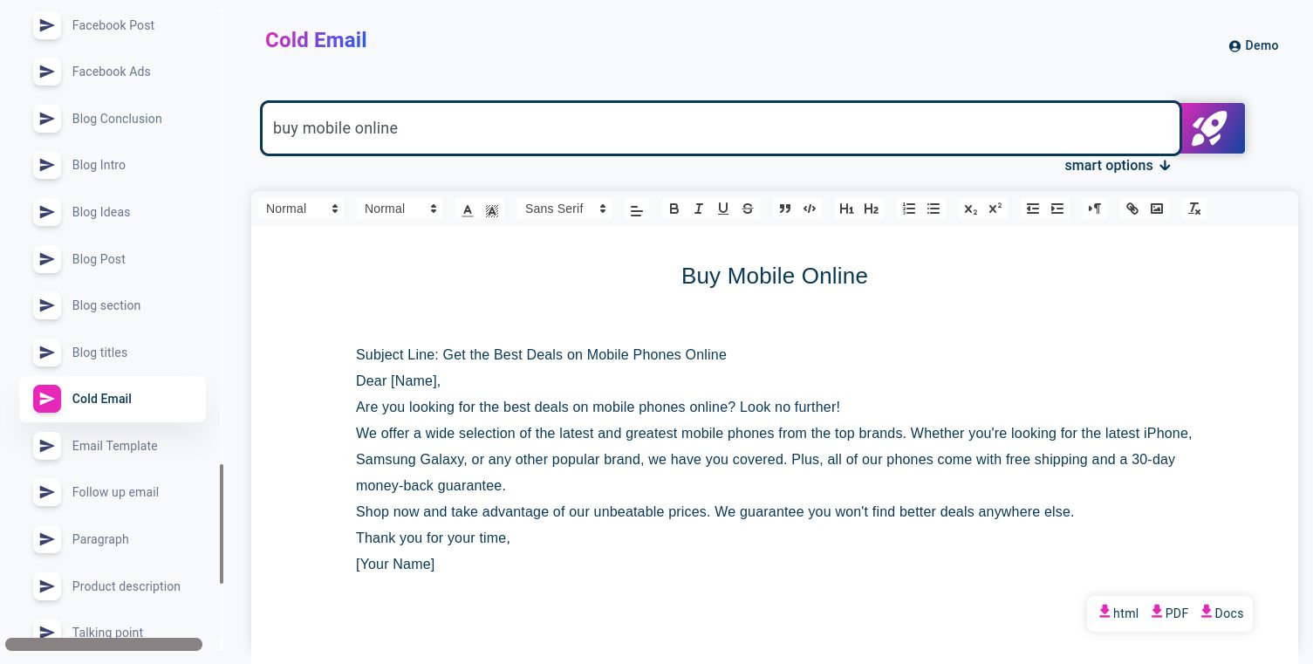Click the 'Buy Mobile Online' heading in editor
1313x664 pixels.
pyautogui.click(x=775, y=276)
